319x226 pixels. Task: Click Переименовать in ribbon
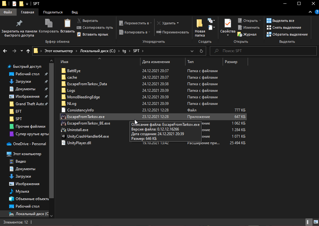click(x=173, y=32)
